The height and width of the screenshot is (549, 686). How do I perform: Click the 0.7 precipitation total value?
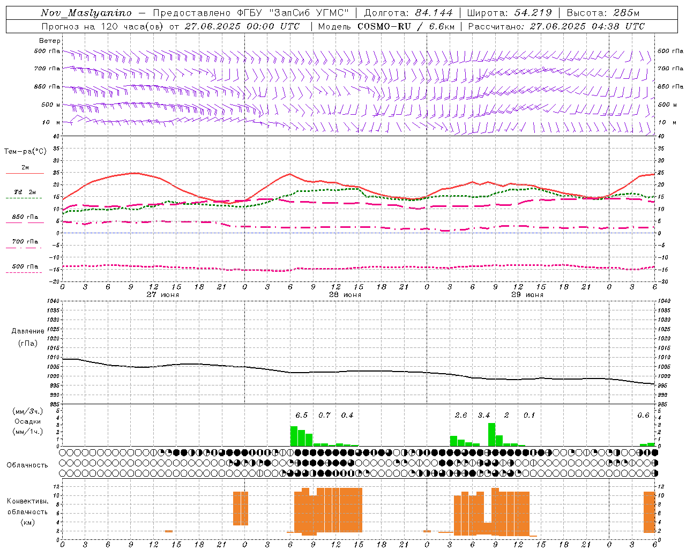click(325, 416)
